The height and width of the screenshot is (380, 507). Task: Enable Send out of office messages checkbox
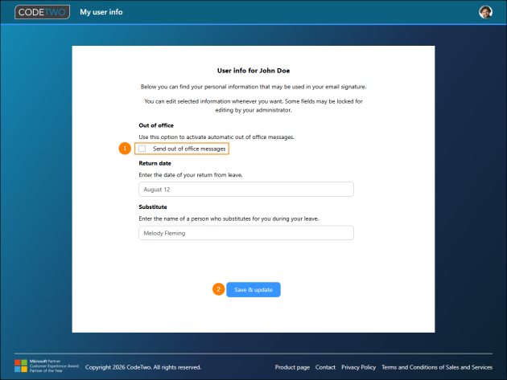[142, 149]
